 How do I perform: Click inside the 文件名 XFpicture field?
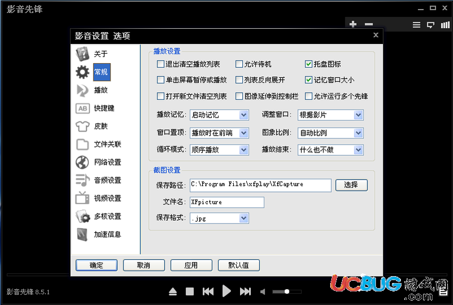(227, 202)
